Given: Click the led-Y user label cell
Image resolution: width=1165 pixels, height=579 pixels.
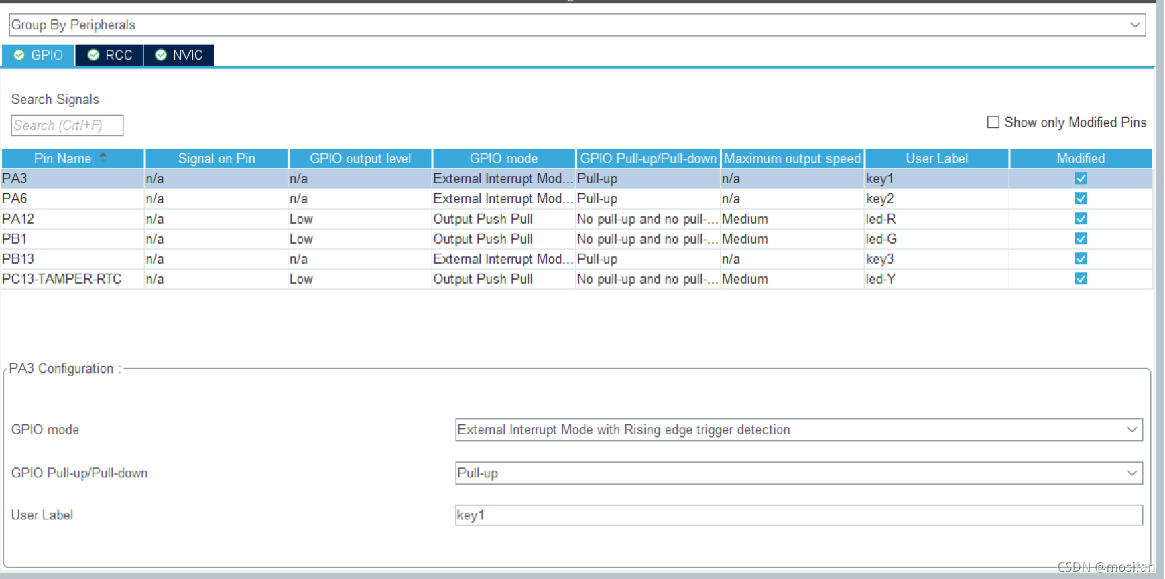Looking at the screenshot, I should pyautogui.click(x=936, y=279).
